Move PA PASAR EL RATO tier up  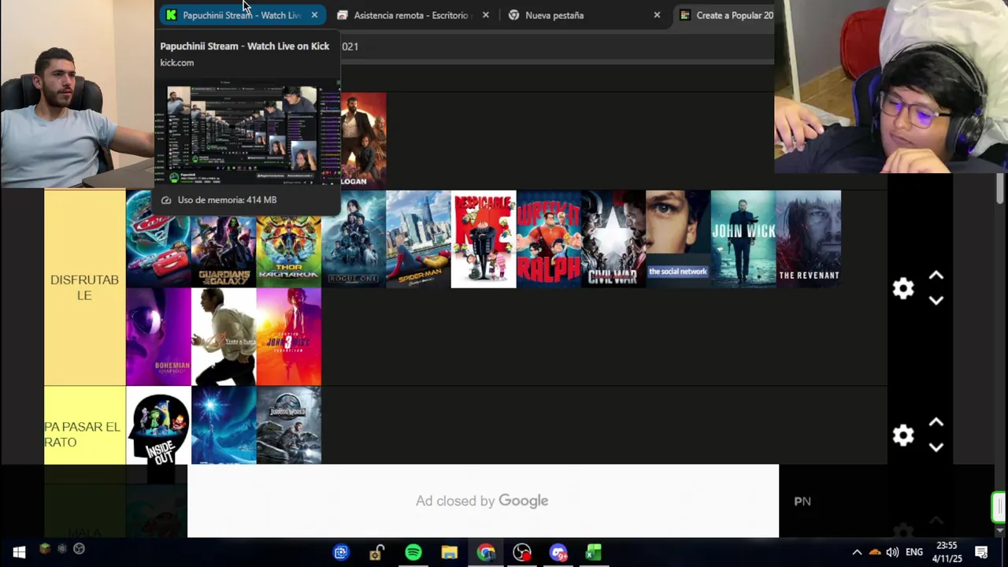[x=936, y=423]
